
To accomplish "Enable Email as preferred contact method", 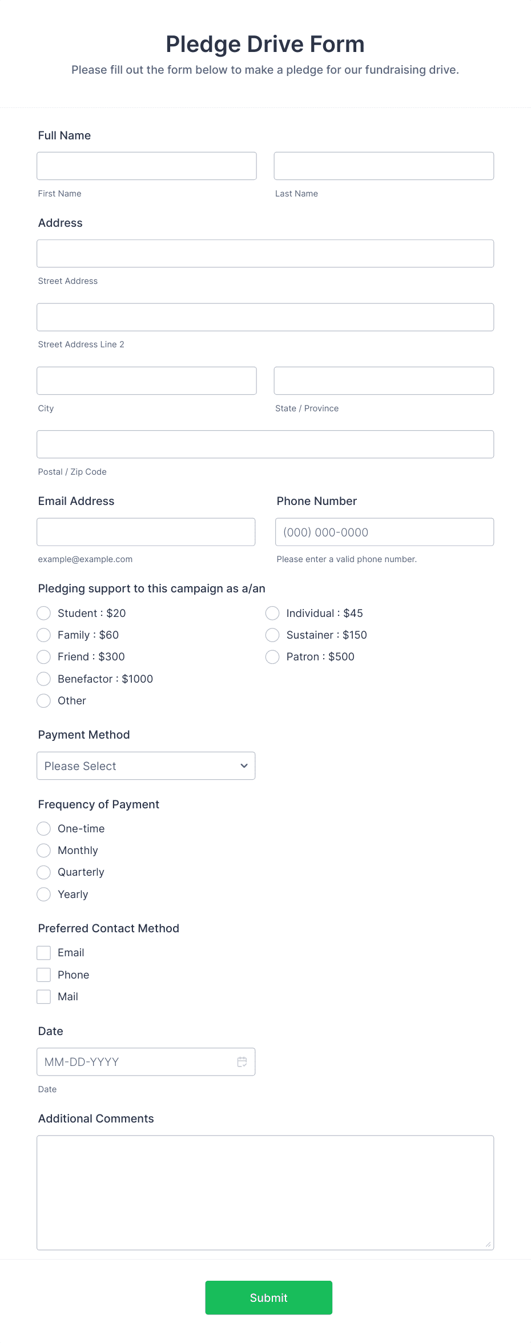I will [x=43, y=952].
